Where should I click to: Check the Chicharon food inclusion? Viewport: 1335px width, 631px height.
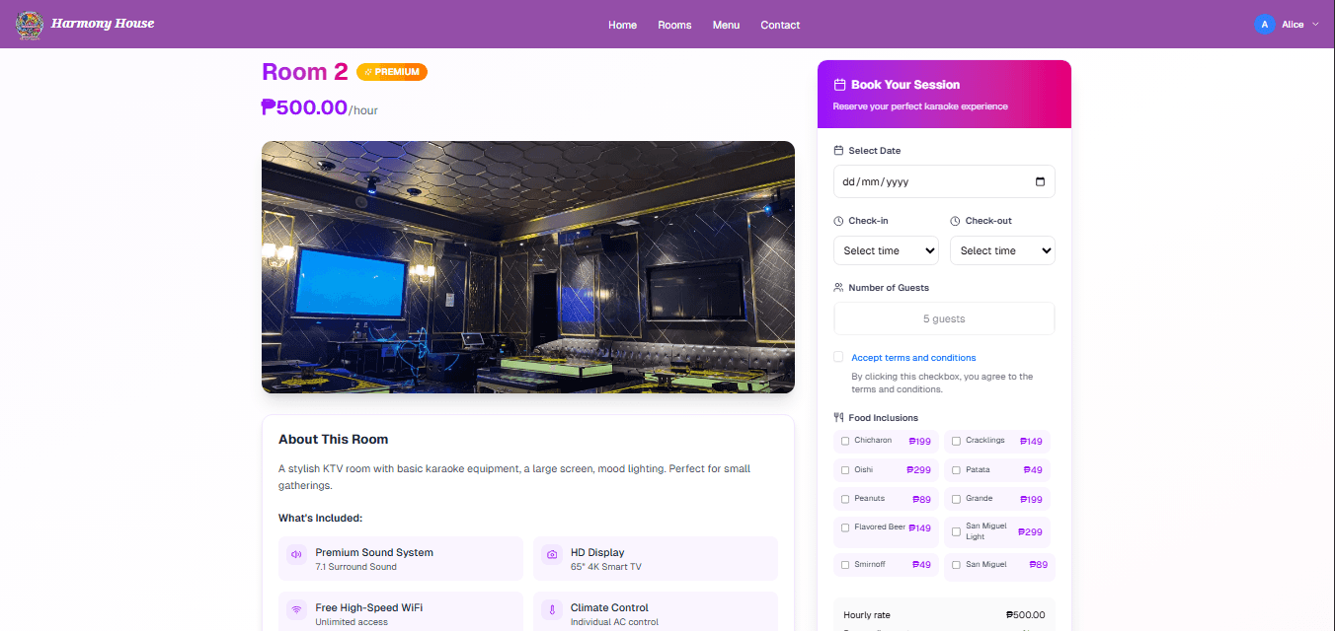point(845,441)
